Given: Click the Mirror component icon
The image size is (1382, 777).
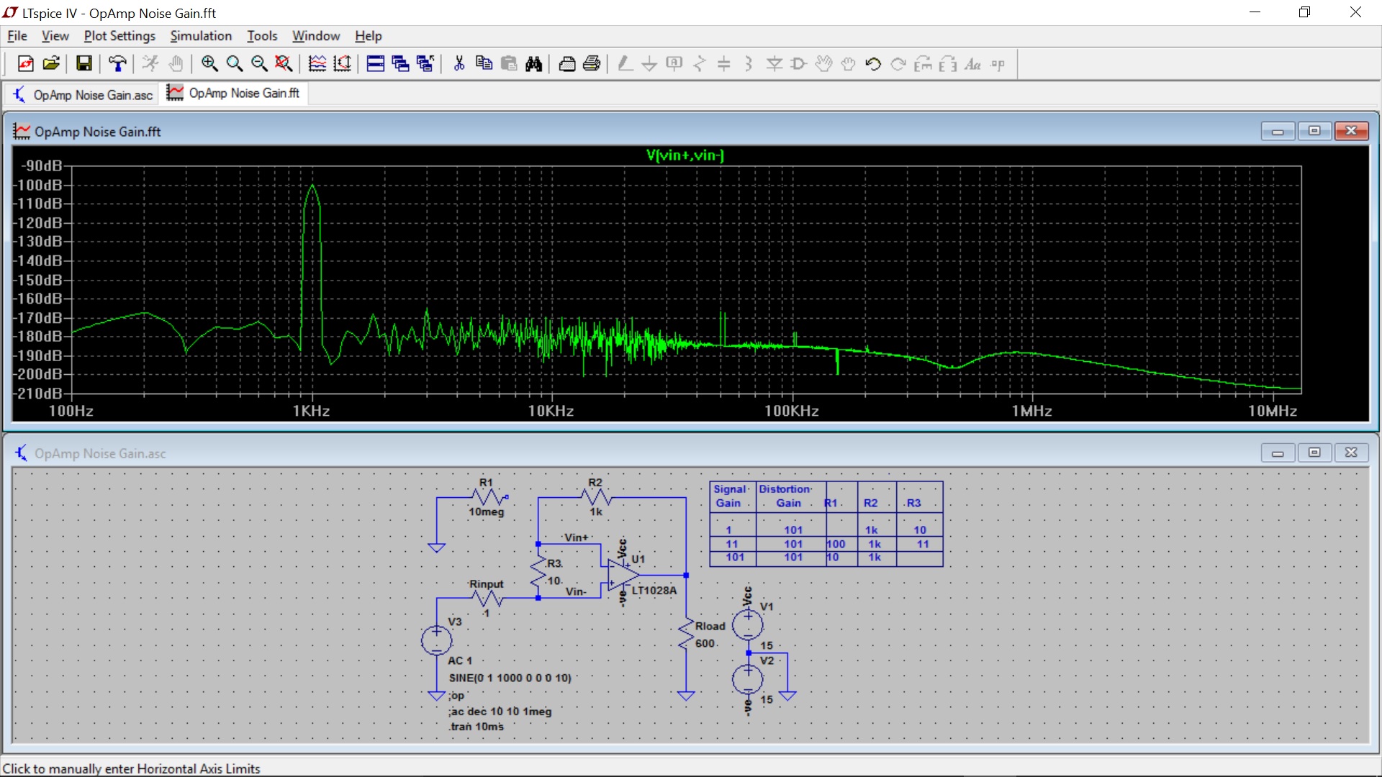Looking at the screenshot, I should [948, 64].
